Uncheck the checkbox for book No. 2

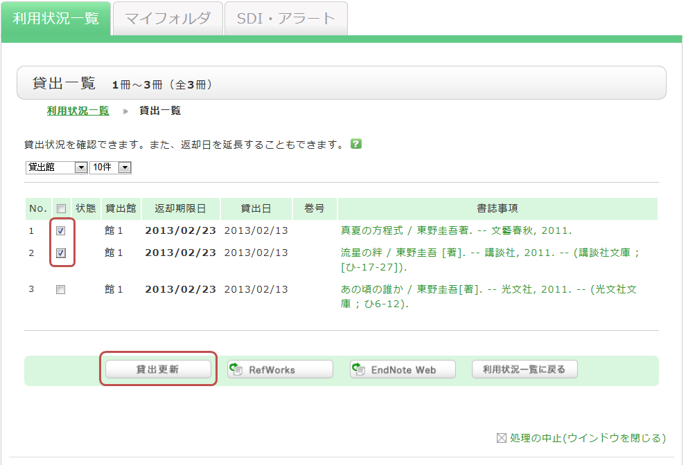pyautogui.click(x=61, y=253)
